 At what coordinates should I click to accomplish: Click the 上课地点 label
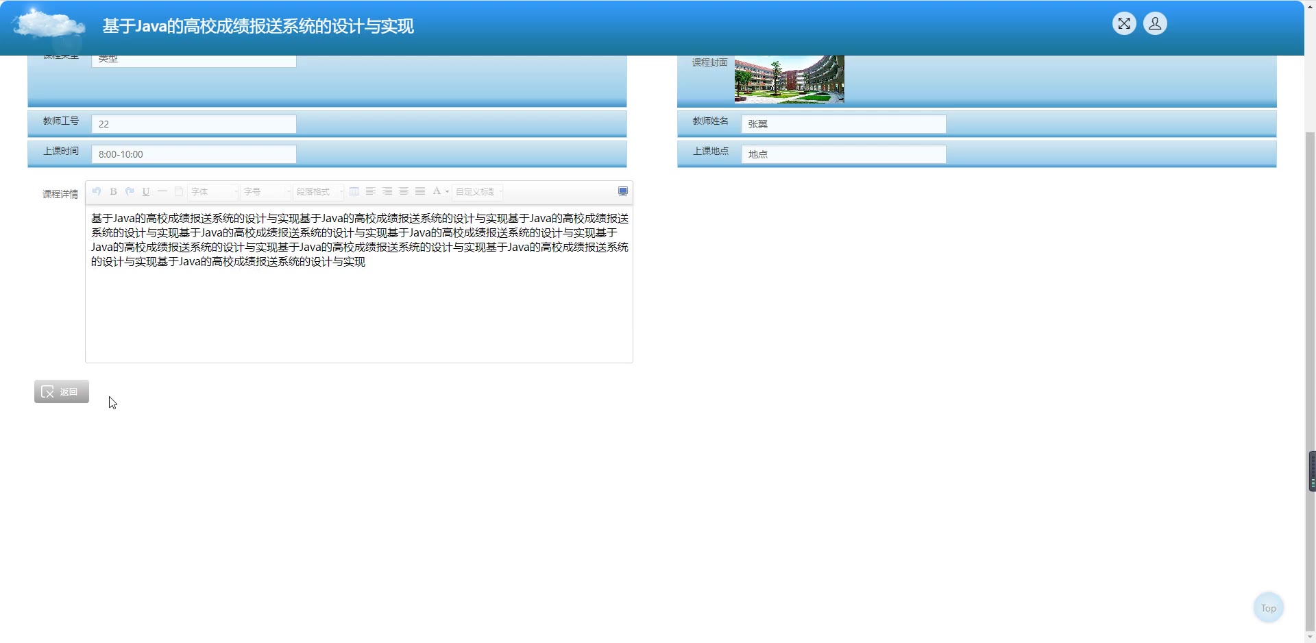(711, 151)
